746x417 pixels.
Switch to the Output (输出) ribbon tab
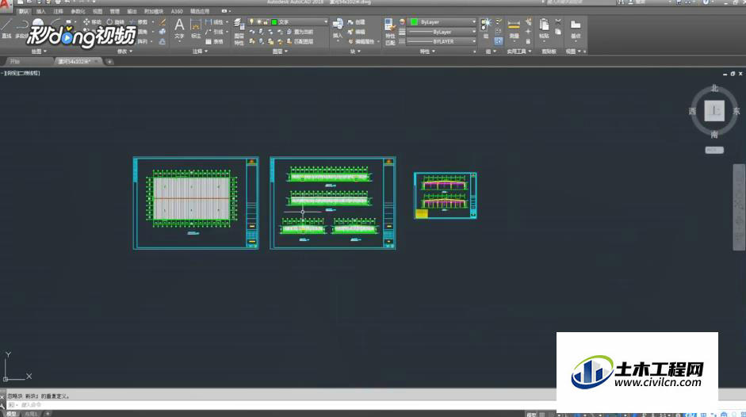(x=132, y=11)
